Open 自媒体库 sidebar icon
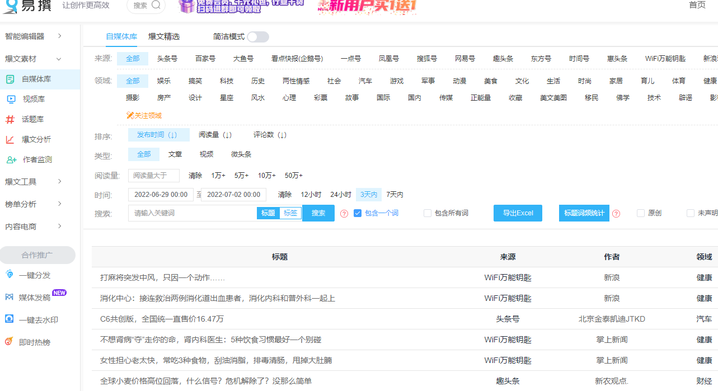 coord(11,79)
